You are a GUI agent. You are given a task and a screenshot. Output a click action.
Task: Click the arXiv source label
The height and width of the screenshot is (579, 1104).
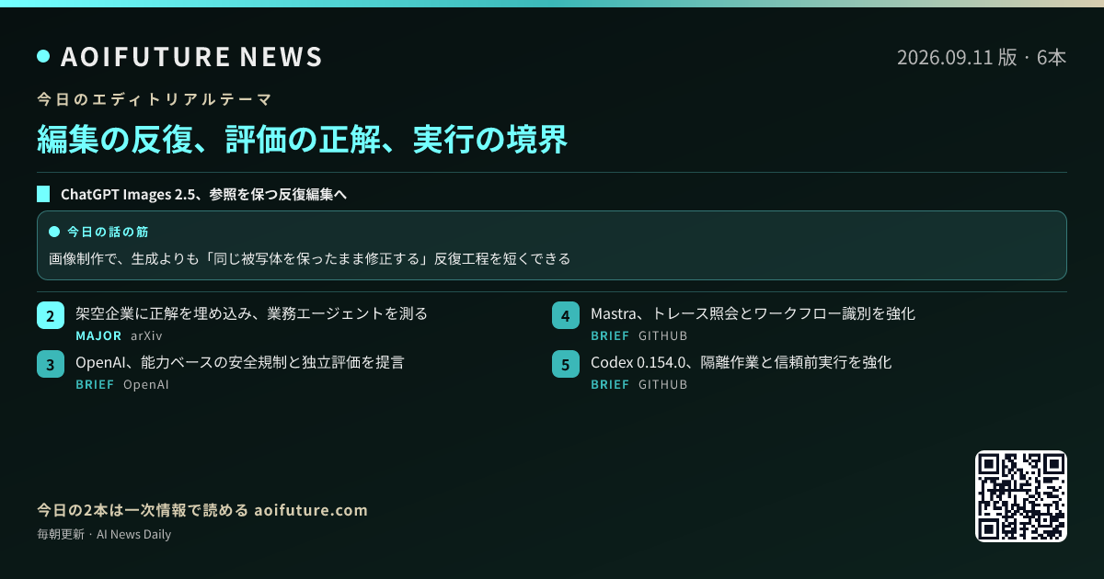146,336
